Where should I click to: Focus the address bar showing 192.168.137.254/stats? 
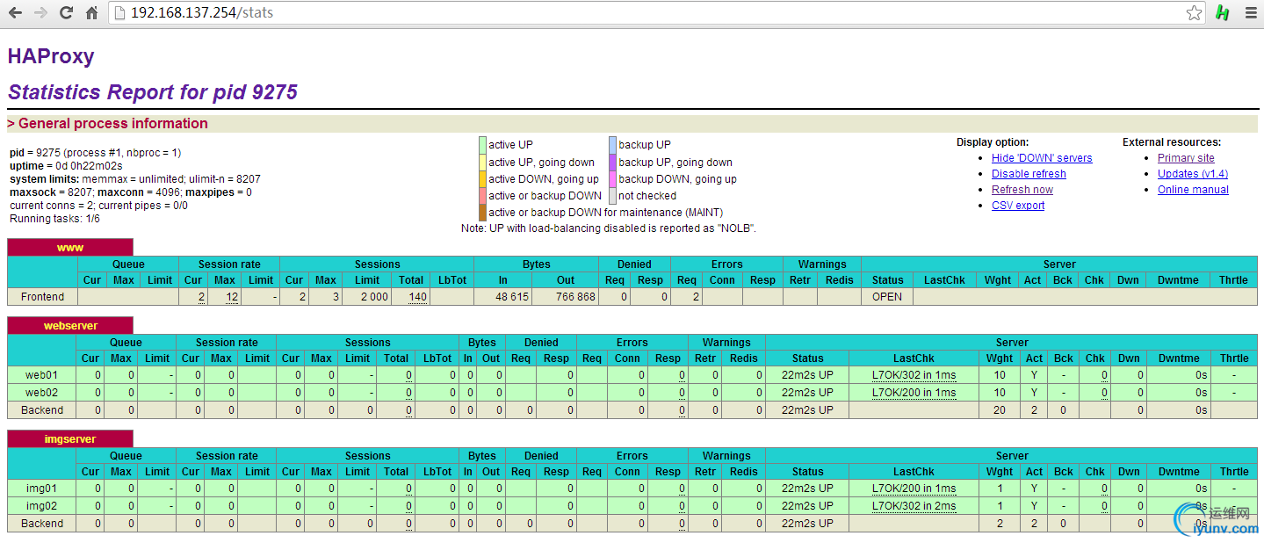click(659, 13)
